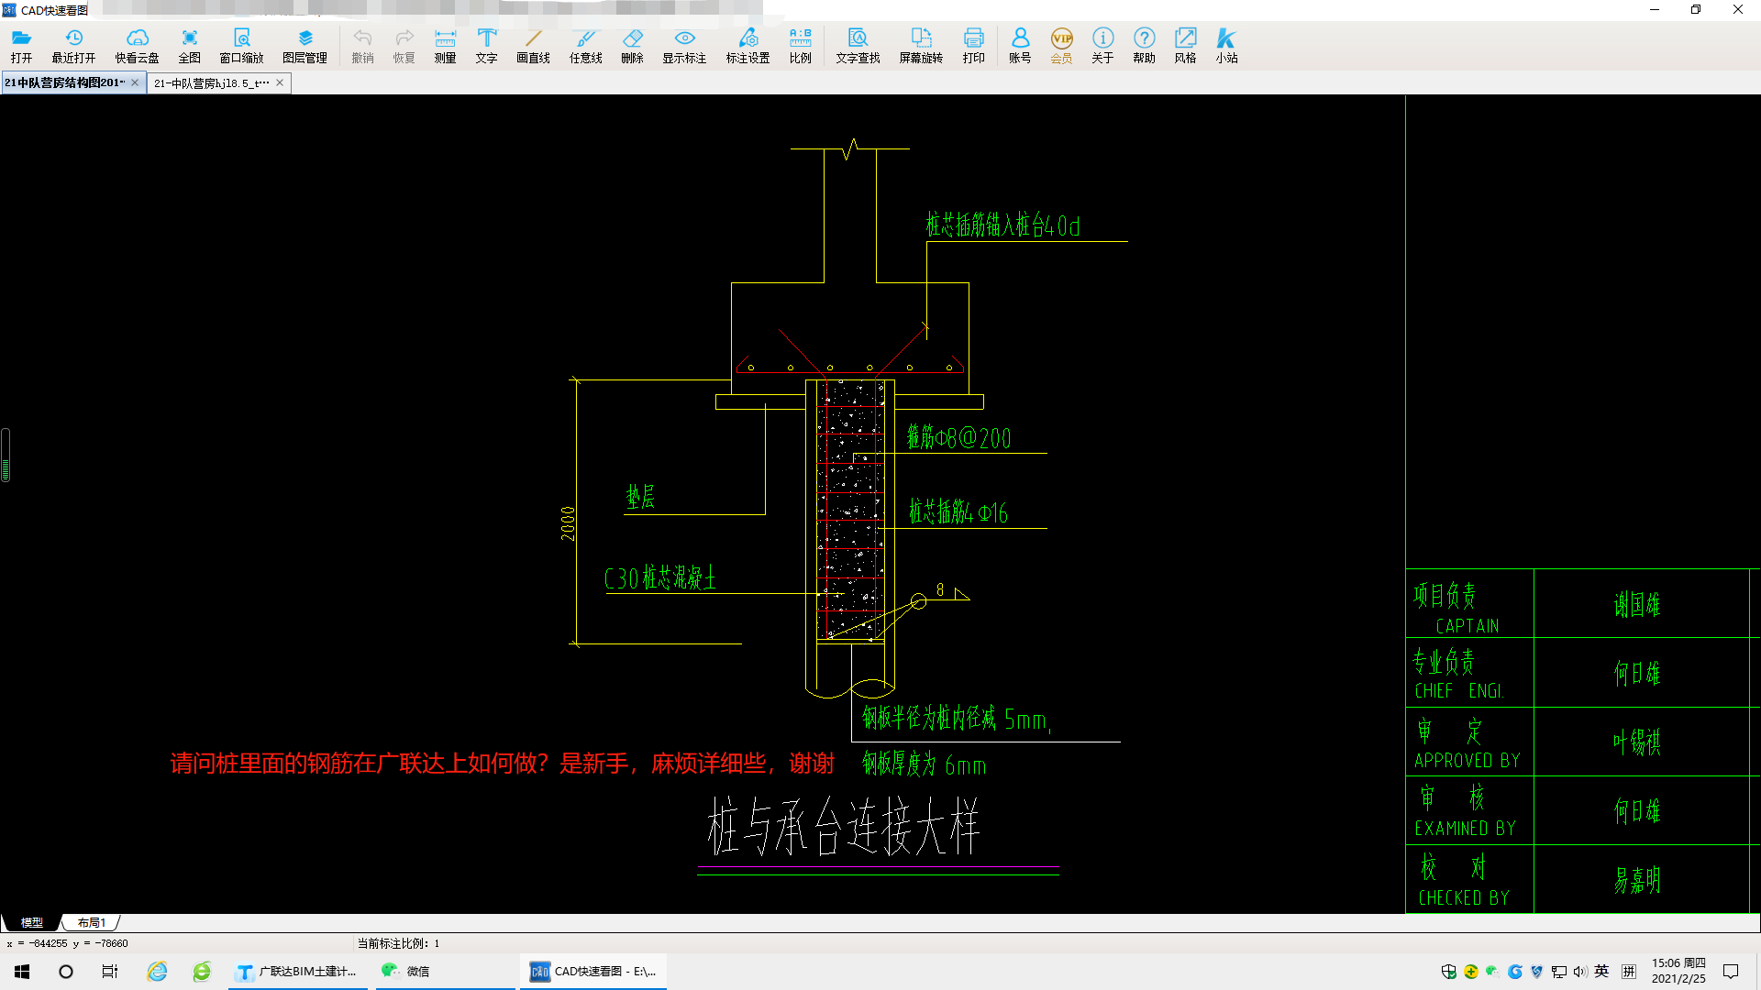Open a file with 打开 icon
This screenshot has height=990, width=1761.
pos(21,45)
